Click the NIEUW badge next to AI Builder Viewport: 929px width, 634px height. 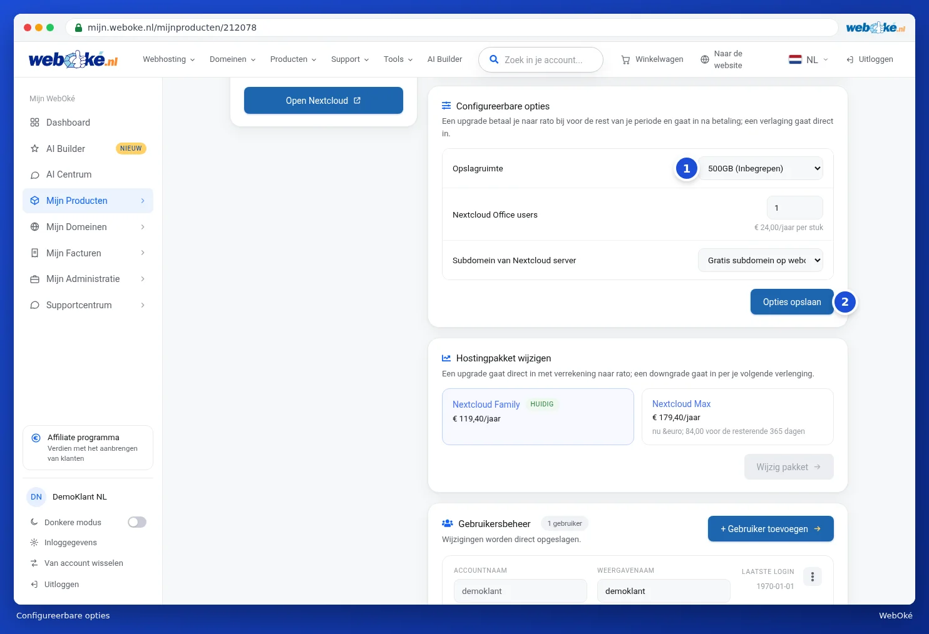[131, 149]
